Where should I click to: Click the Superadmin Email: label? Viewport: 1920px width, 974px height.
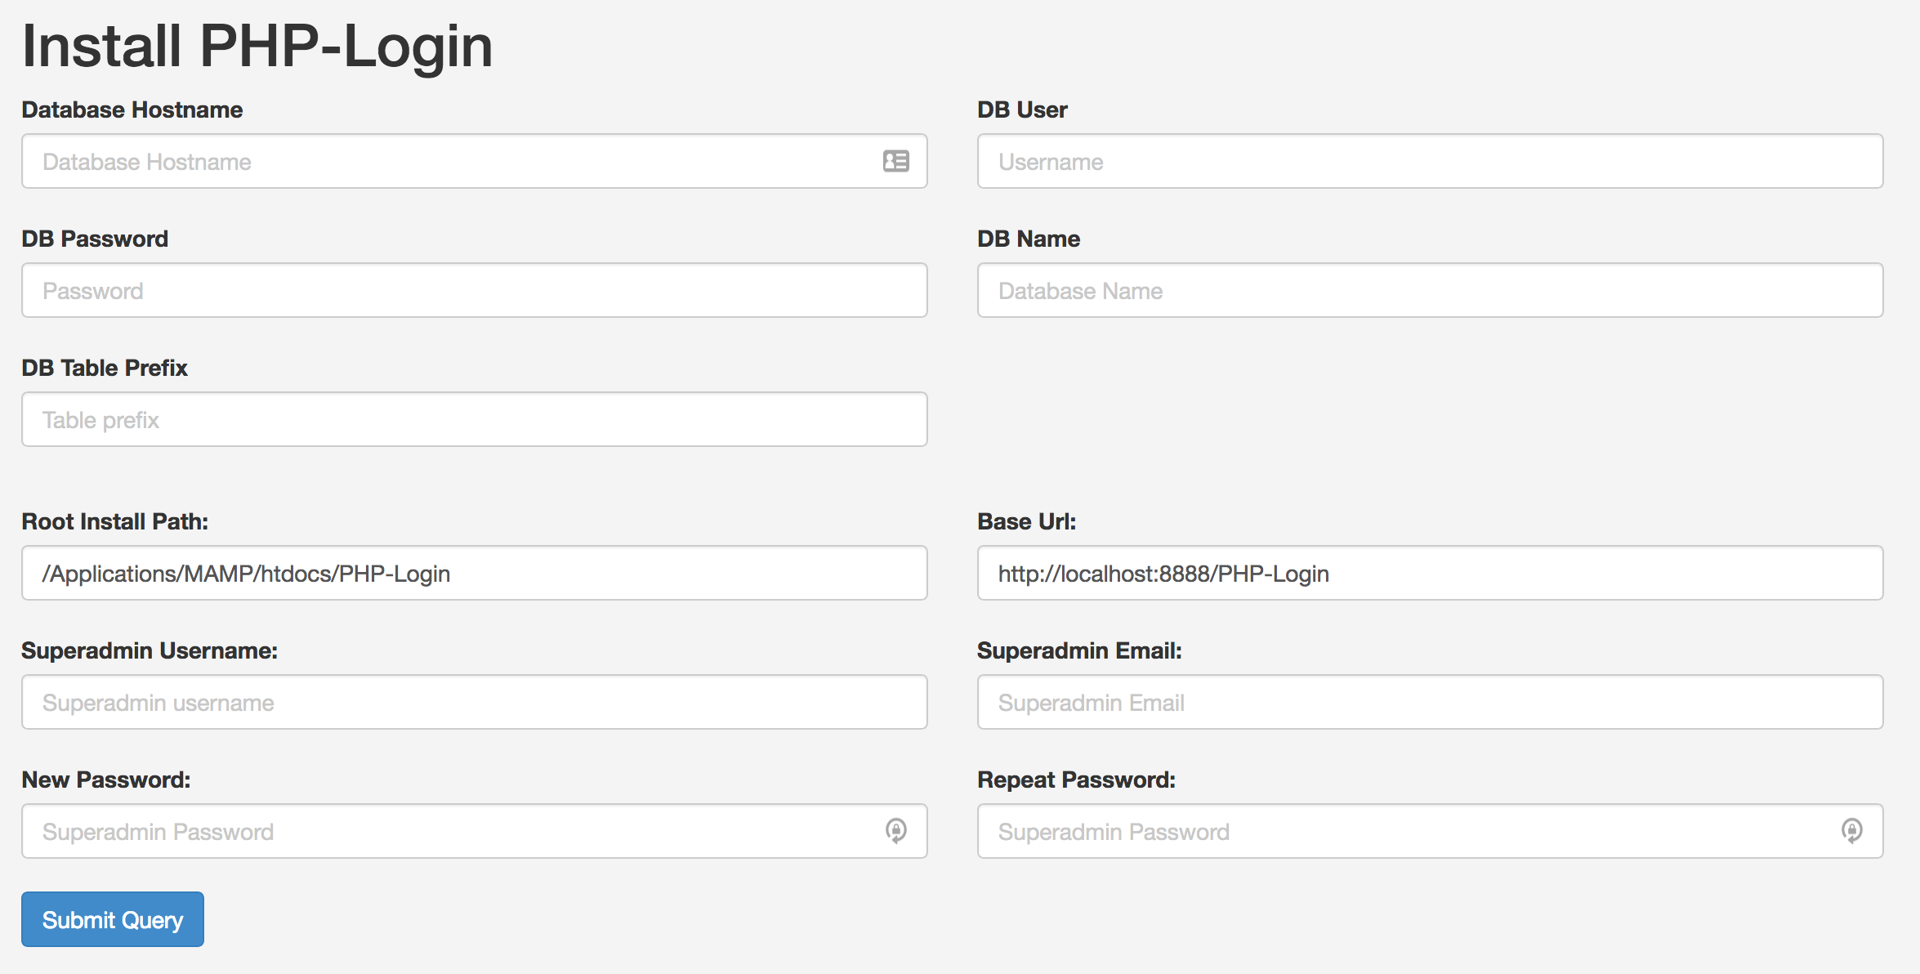1079,650
